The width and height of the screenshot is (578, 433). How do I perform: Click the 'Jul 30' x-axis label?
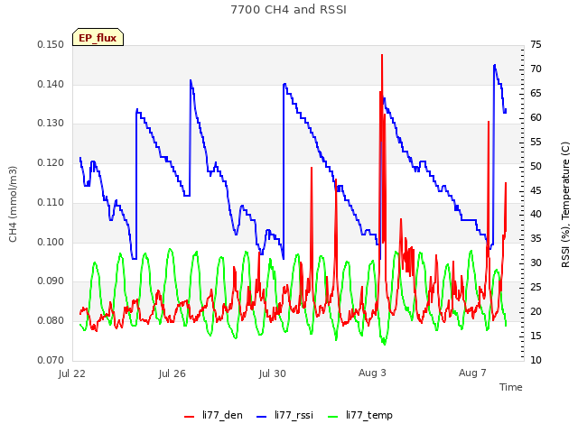[273, 373]
